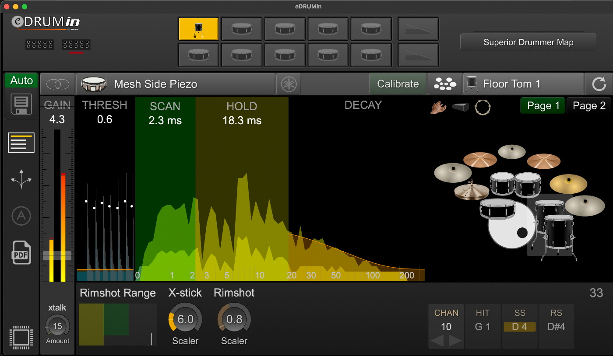The width and height of the screenshot is (613, 356).
Task: Select the yellow floor tom input pad
Action: click(199, 29)
